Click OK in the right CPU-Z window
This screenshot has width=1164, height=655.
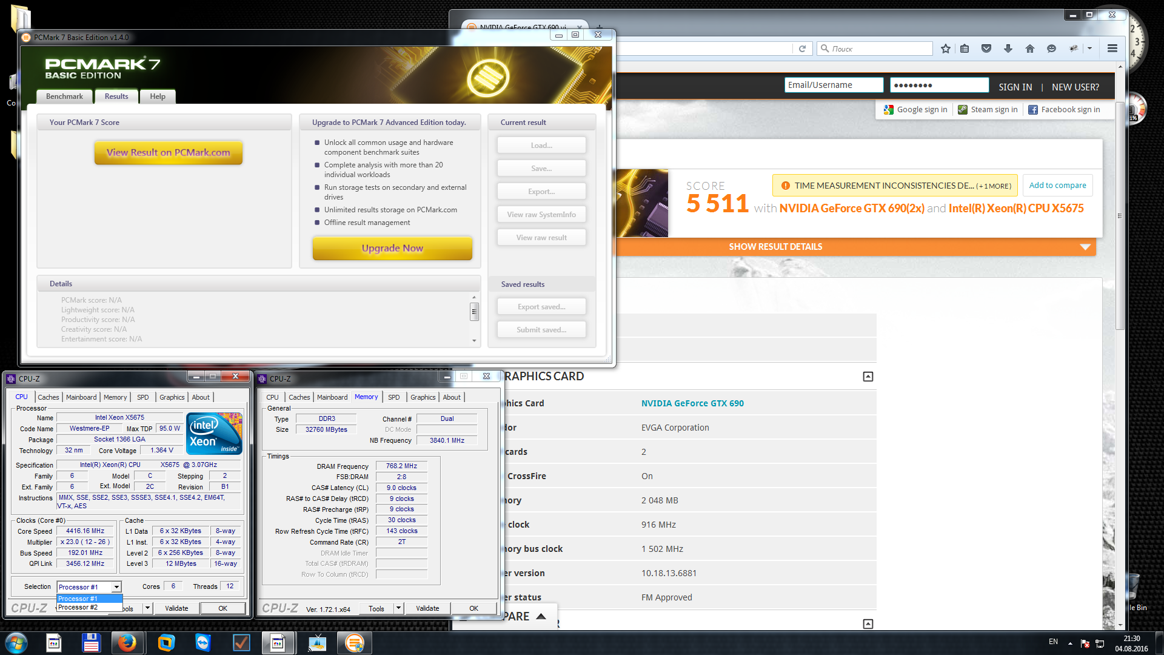pos(473,608)
